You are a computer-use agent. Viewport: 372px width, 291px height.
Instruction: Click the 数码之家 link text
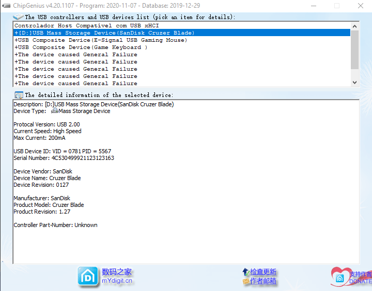click(x=116, y=272)
